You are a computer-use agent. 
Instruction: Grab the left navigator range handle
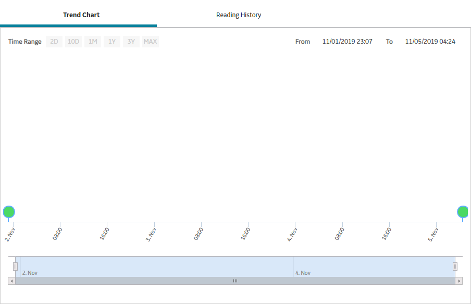[15, 267]
